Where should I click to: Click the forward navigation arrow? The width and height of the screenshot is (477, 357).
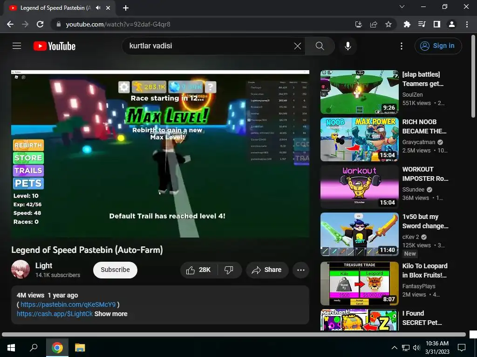pos(25,24)
